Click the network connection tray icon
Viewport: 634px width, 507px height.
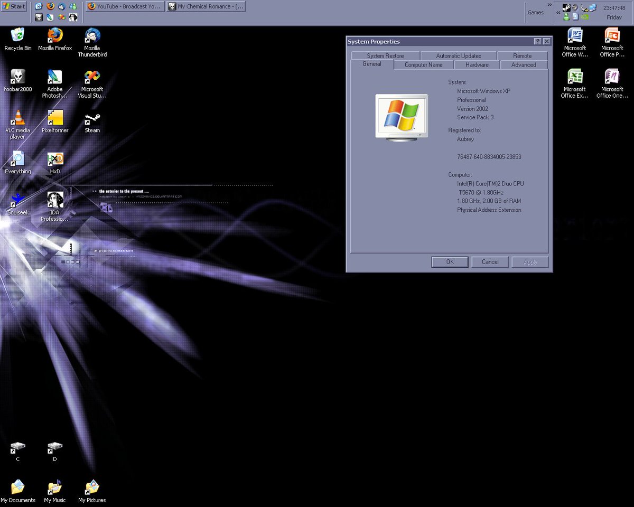point(593,7)
